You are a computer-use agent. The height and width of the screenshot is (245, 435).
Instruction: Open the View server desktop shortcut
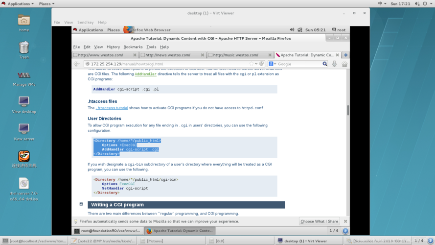pos(23,132)
